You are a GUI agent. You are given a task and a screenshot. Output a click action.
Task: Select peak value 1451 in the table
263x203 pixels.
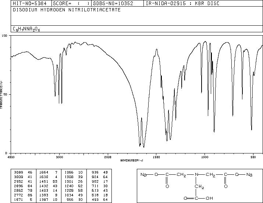[44, 181]
